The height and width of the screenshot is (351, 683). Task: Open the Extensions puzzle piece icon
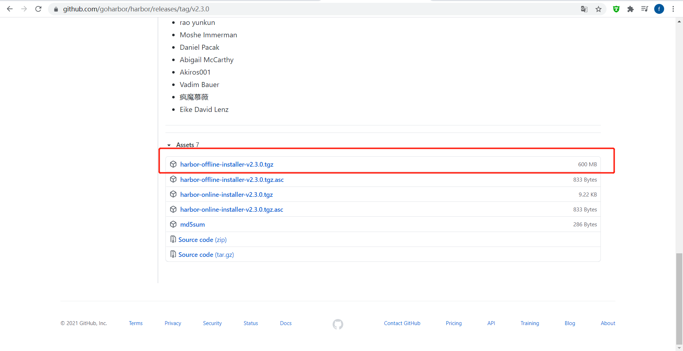(630, 9)
